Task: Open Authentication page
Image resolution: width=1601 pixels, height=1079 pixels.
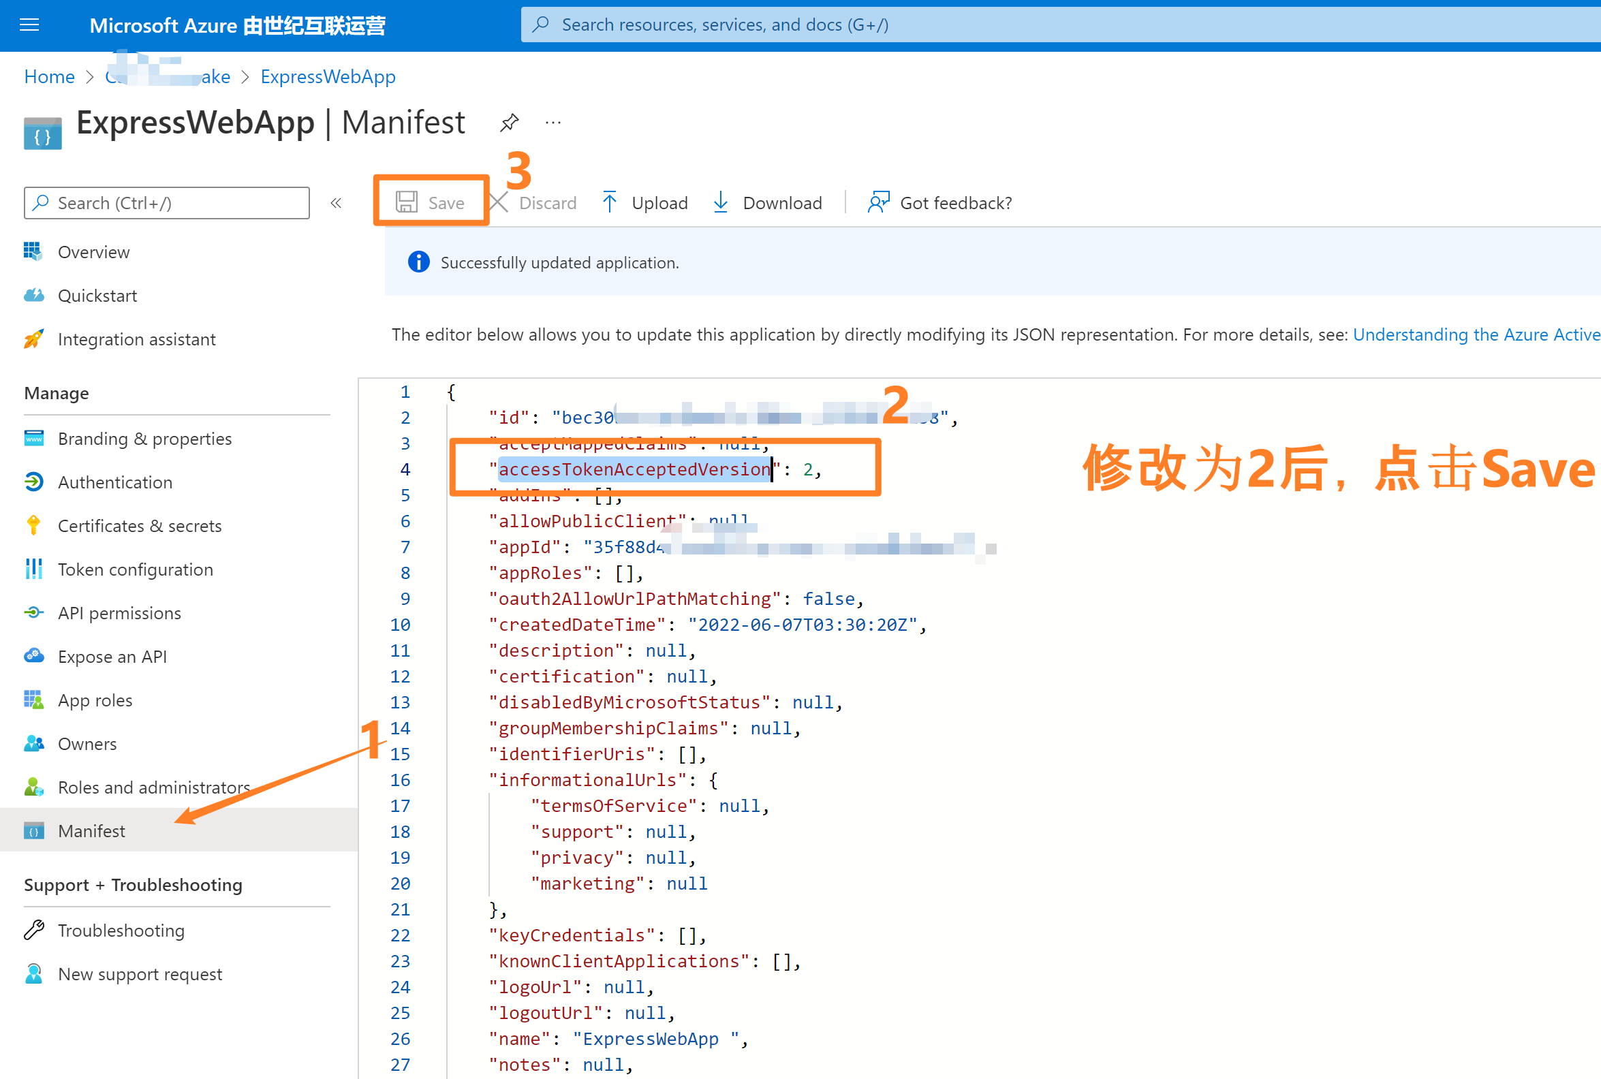Action: [115, 482]
